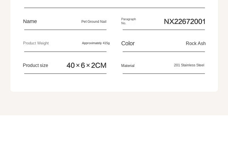Viewport: 228px width, 146px height.
Task: Click the long divider line above the table
Action: [x=115, y=8]
